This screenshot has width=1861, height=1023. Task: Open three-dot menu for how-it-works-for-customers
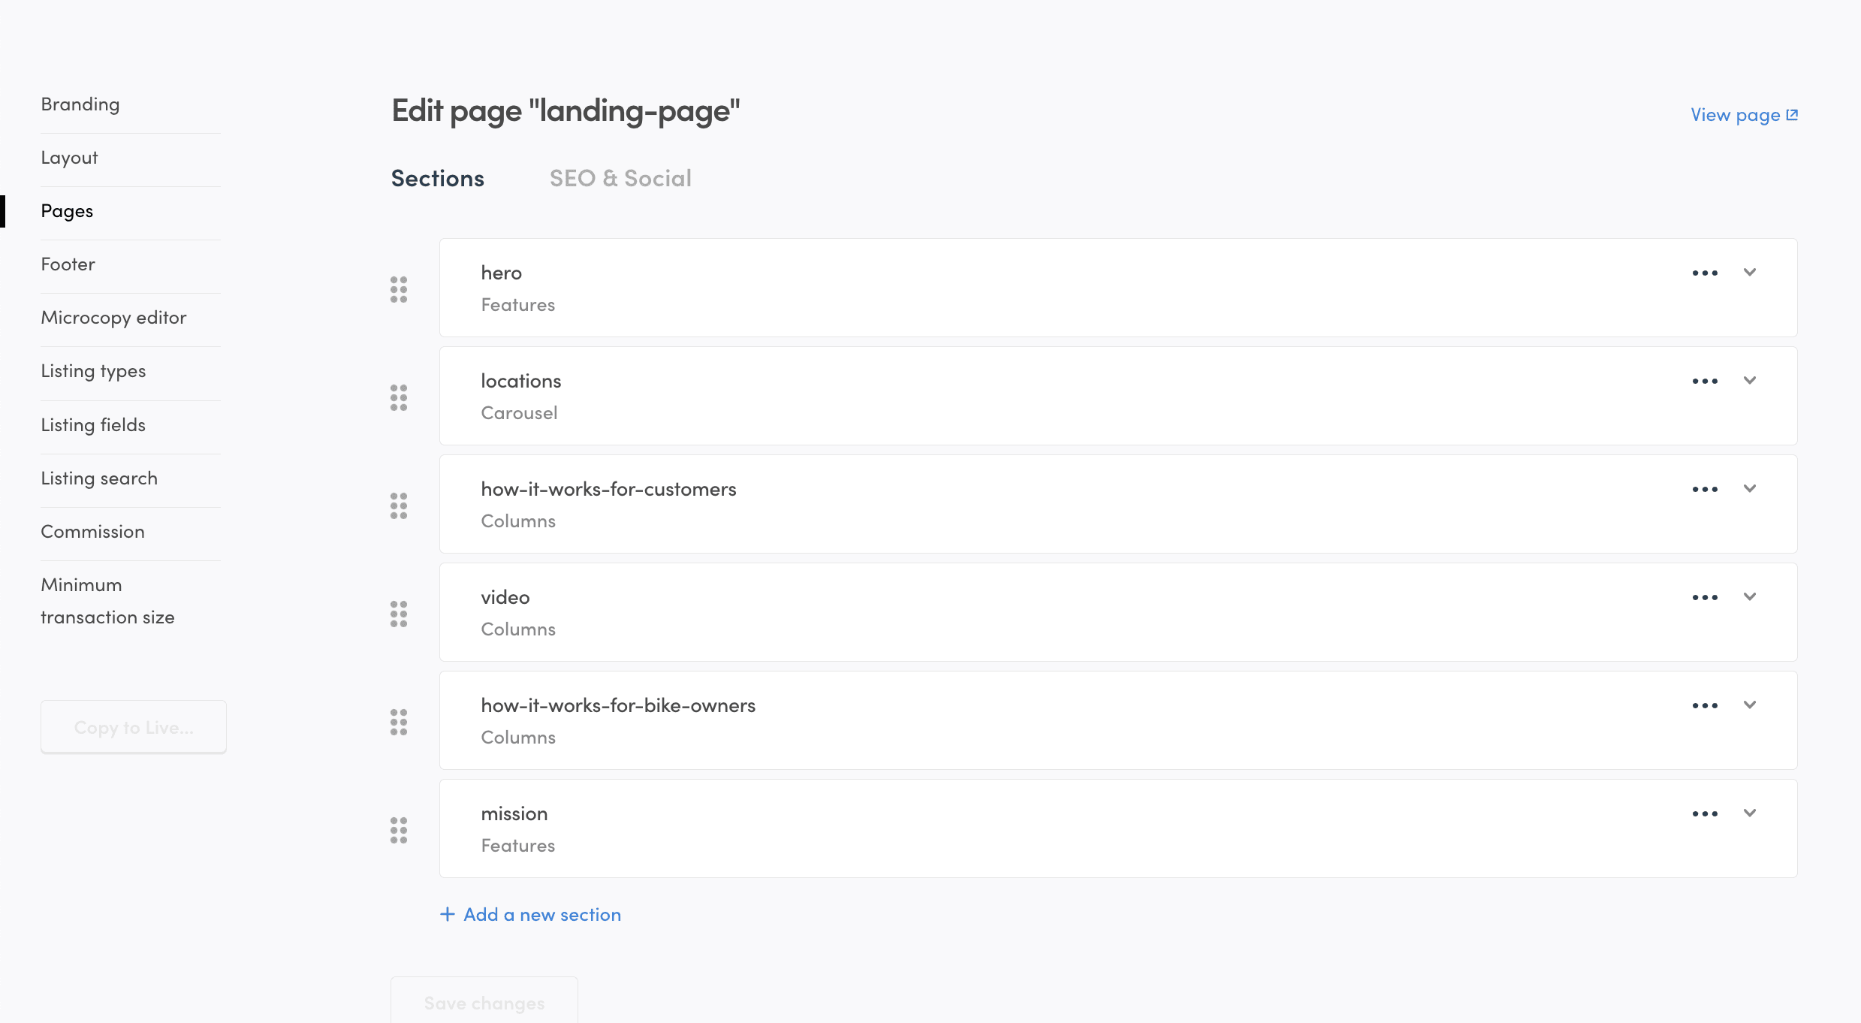[x=1705, y=489]
